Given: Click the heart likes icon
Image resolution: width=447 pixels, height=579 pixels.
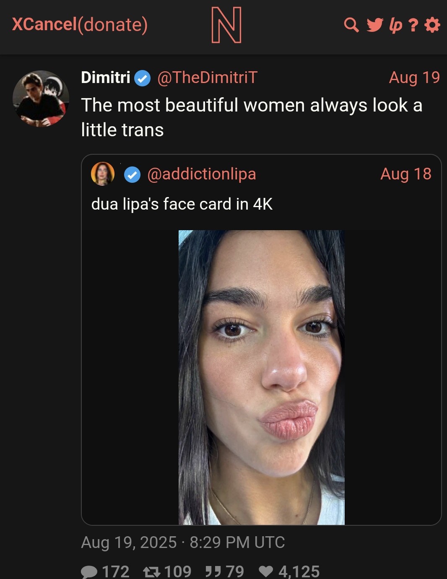Looking at the screenshot, I should 266,571.
